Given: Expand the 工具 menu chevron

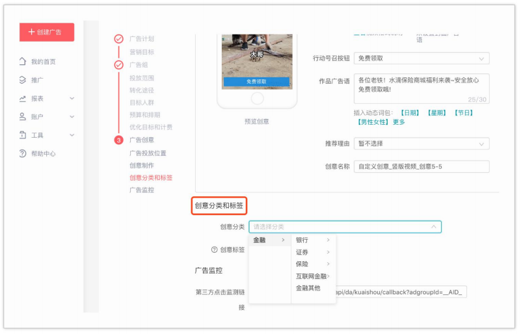Looking at the screenshot, I should [72, 135].
